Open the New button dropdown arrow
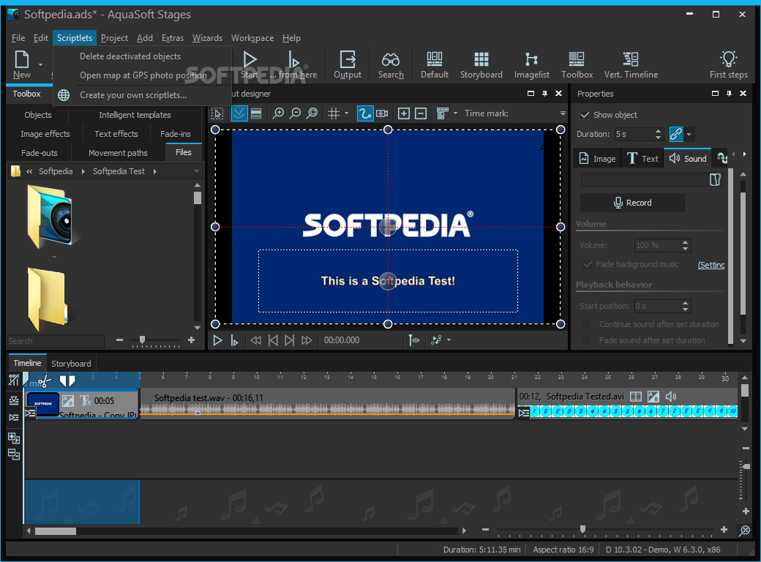The height and width of the screenshot is (562, 761). coord(41,64)
